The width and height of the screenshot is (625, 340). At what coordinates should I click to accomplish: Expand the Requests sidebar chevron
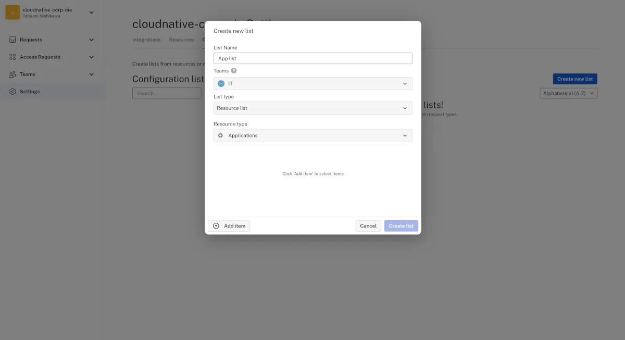[x=92, y=40]
